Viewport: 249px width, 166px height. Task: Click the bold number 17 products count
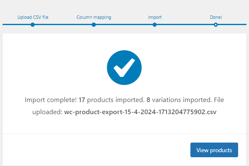[82, 100]
